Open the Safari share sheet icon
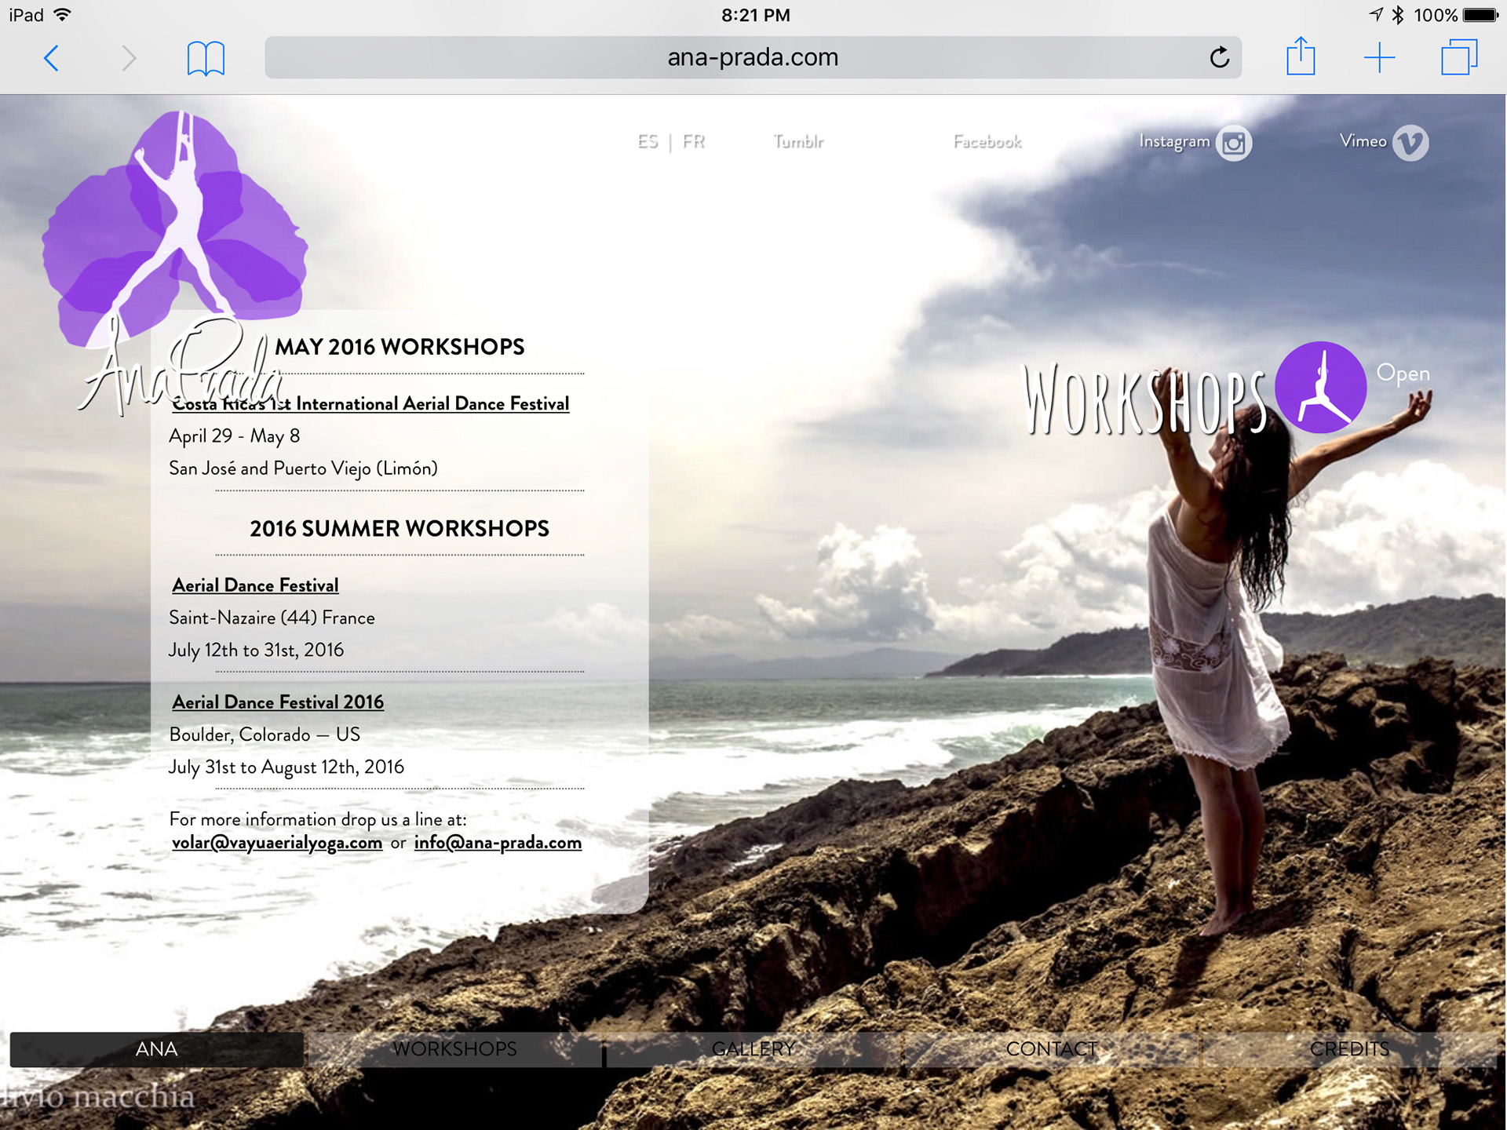1507x1130 pixels. pyautogui.click(x=1301, y=57)
